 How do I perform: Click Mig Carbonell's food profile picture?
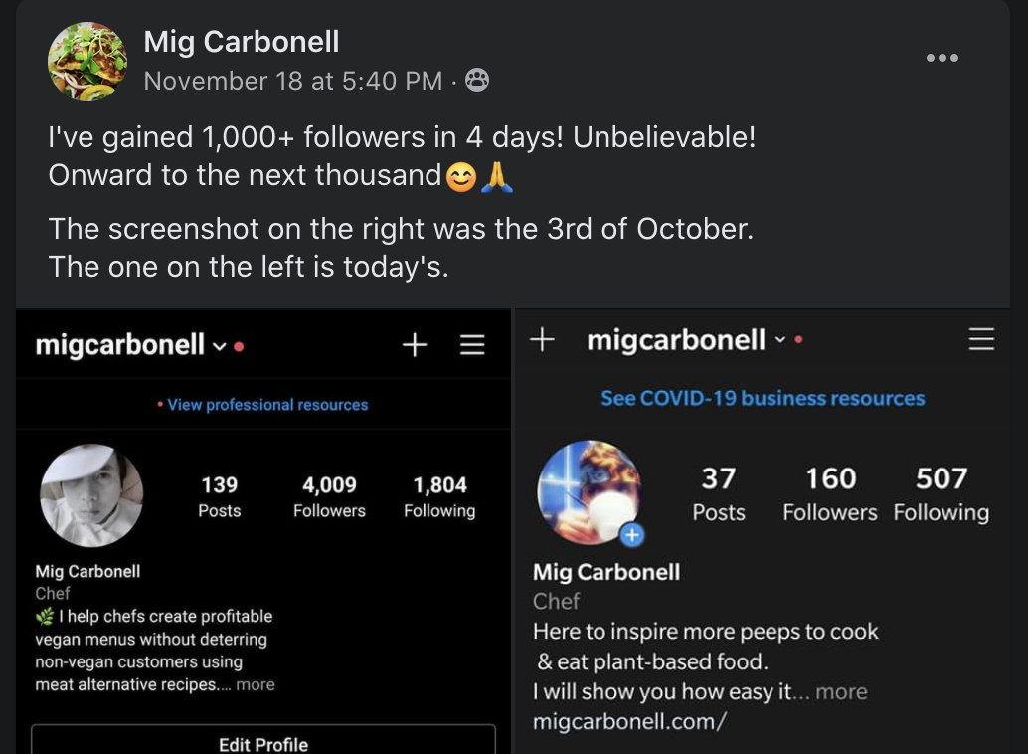click(x=87, y=61)
